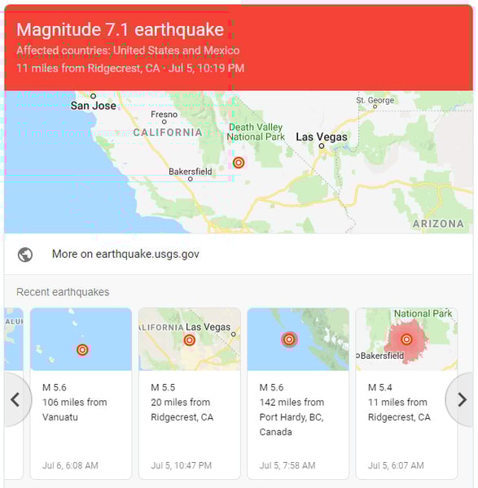Click the epicenter marker on Vanuatu card map
This screenshot has height=488, width=478.
point(82,350)
